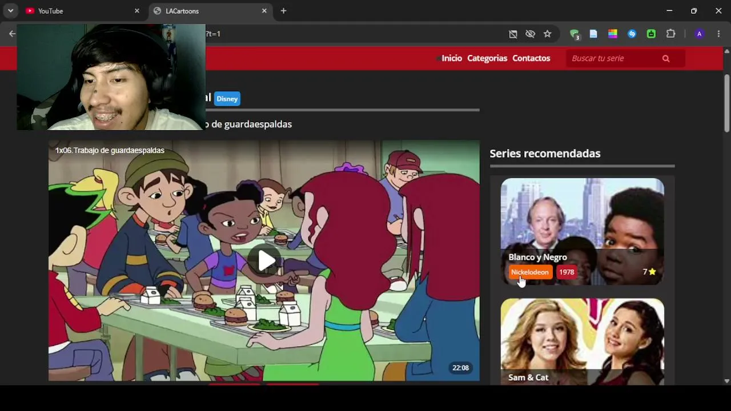
Task: Select the LACartoons tab
Action: [210, 11]
